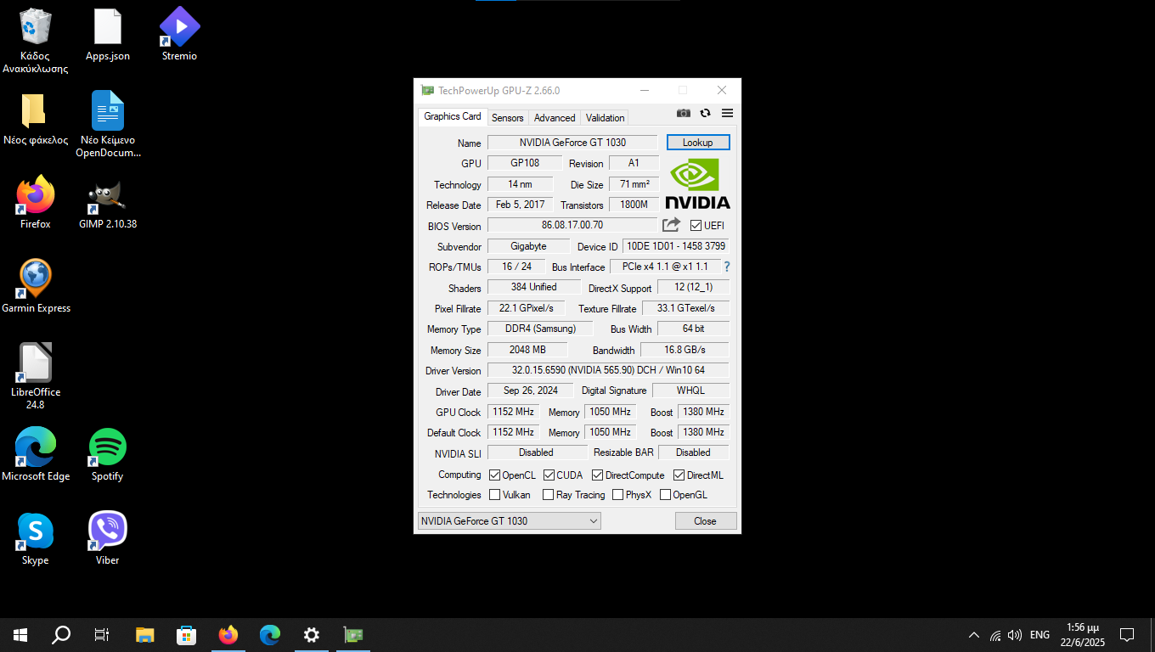Toggle the CUDA checkbox
1155x652 pixels.
tap(549, 475)
